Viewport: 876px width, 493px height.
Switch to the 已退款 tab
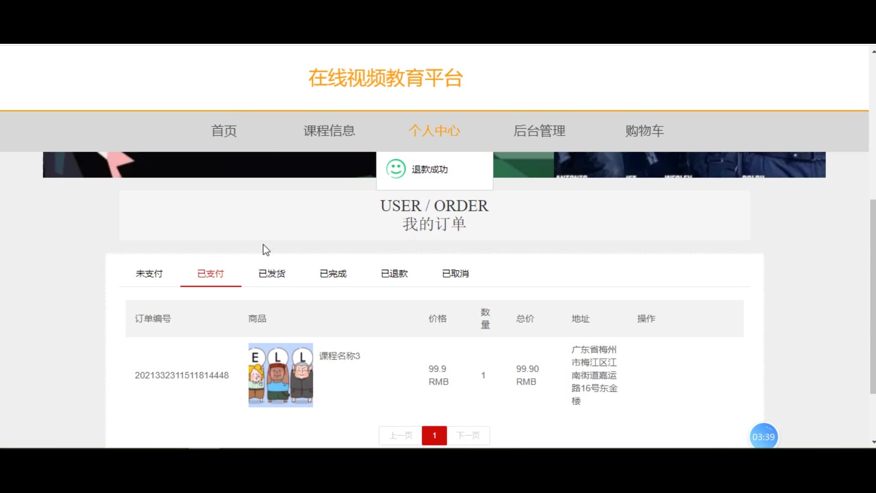pos(394,273)
